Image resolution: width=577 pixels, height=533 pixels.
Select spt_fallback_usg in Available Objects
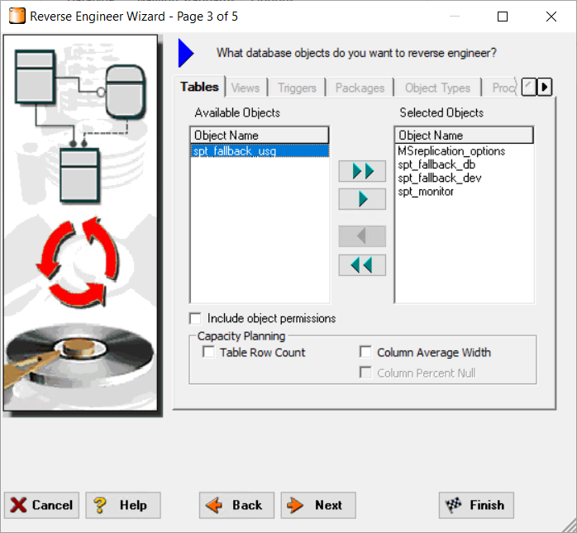pyautogui.click(x=260, y=151)
